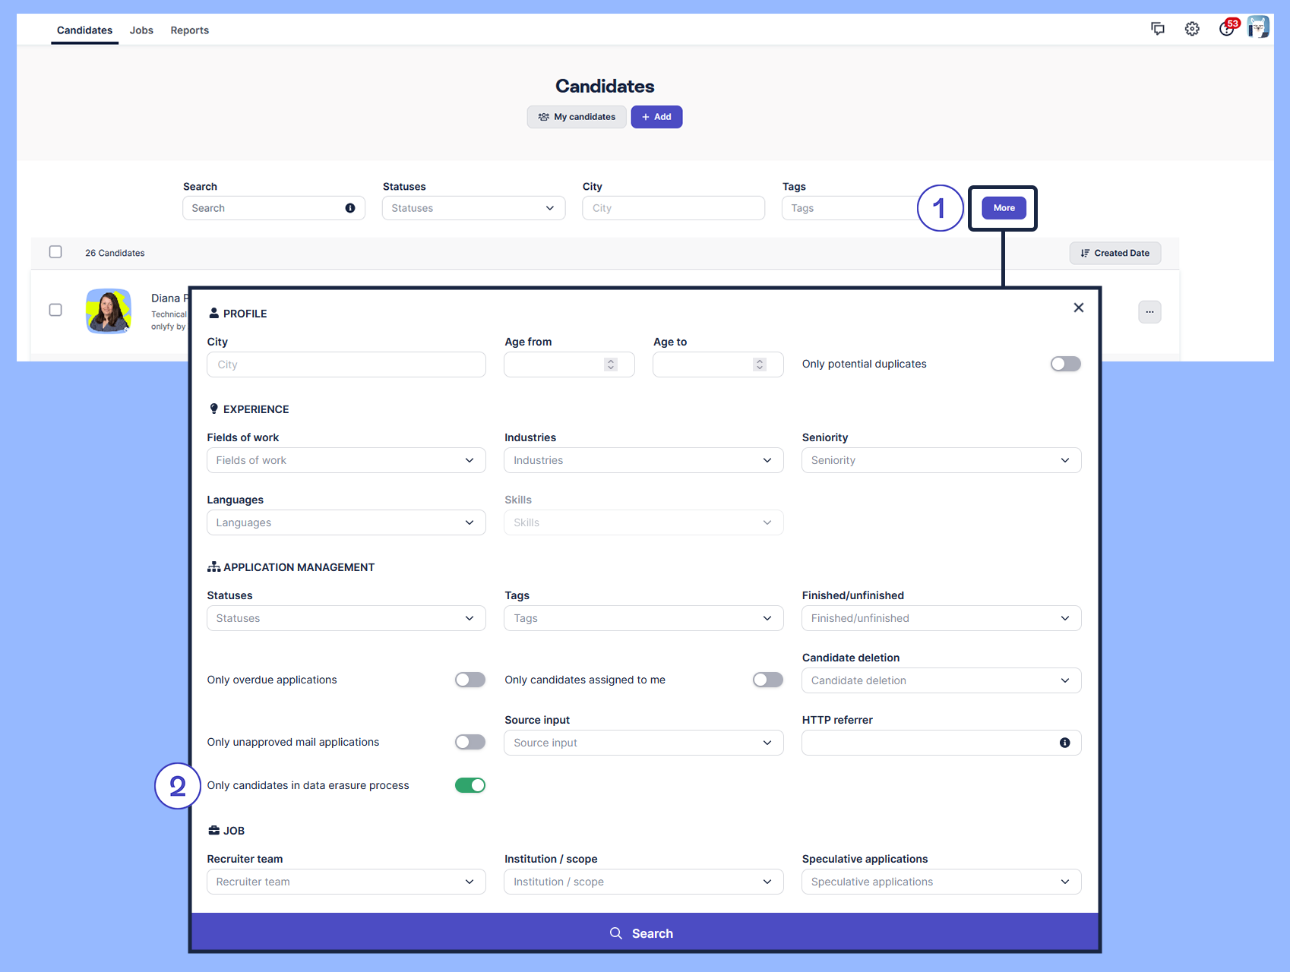This screenshot has height=972, width=1290.
Task: Enable Only potential duplicates toggle
Action: click(1065, 364)
